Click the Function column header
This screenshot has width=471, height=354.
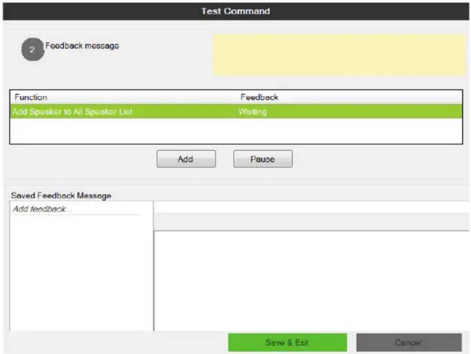(31, 97)
